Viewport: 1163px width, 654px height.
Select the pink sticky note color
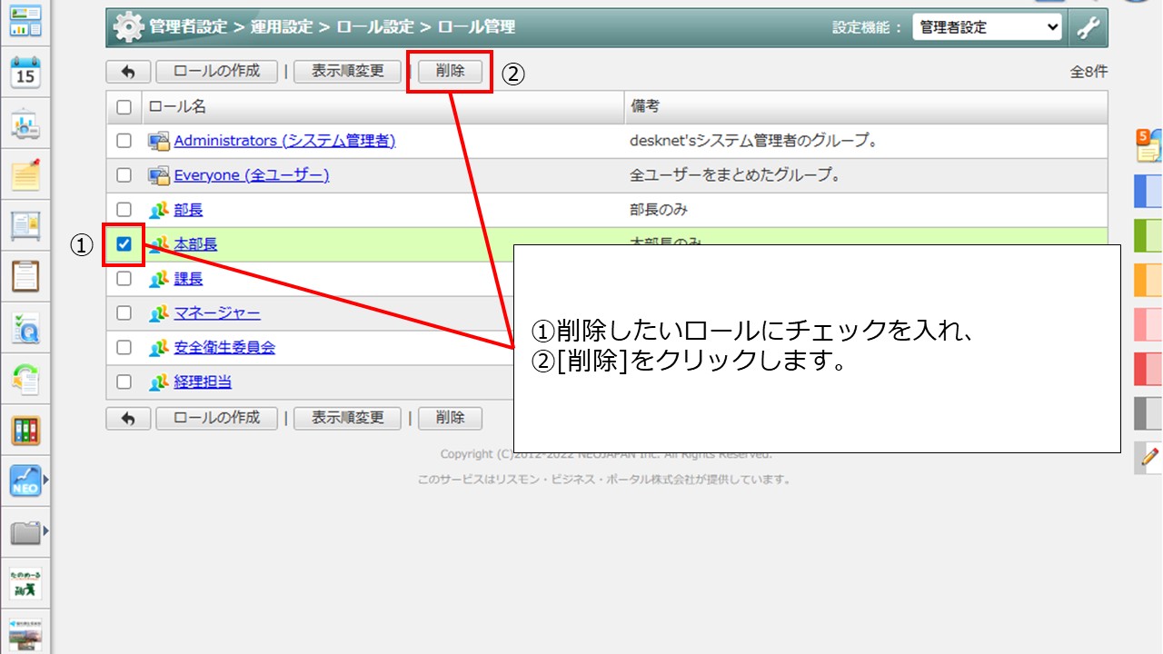pos(1148,324)
